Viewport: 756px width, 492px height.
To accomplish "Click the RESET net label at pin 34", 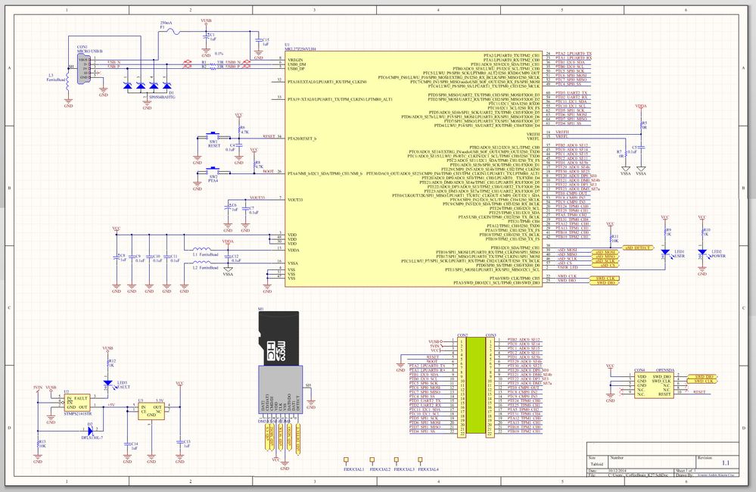I will [269, 136].
